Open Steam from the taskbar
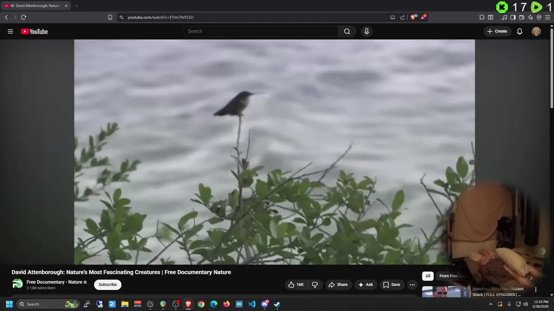The width and height of the screenshot is (554, 311). click(x=277, y=304)
